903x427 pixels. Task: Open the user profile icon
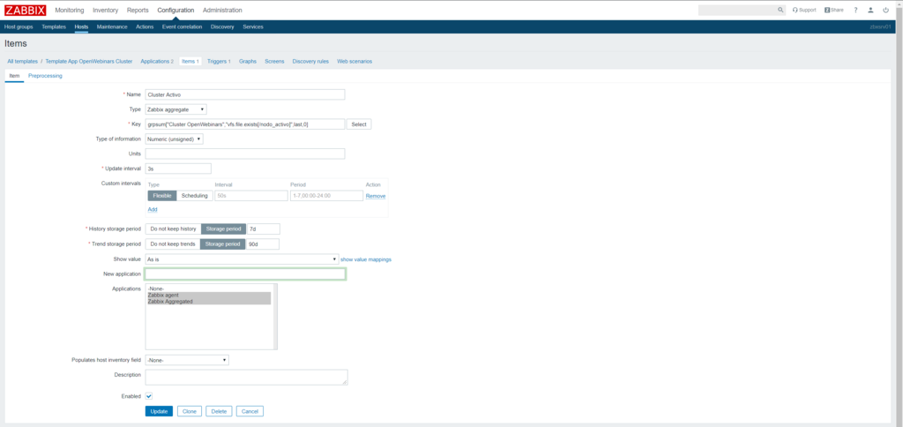tap(870, 10)
